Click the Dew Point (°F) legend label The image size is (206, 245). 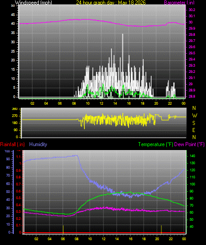click(x=189, y=144)
